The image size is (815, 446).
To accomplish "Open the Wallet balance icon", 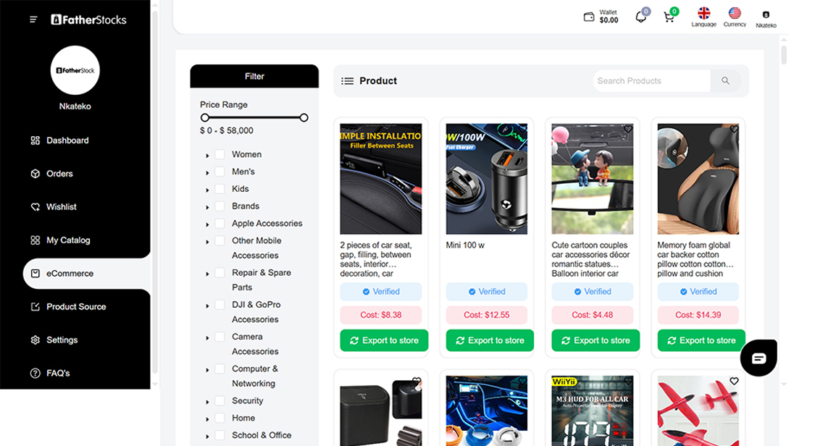I will (589, 17).
